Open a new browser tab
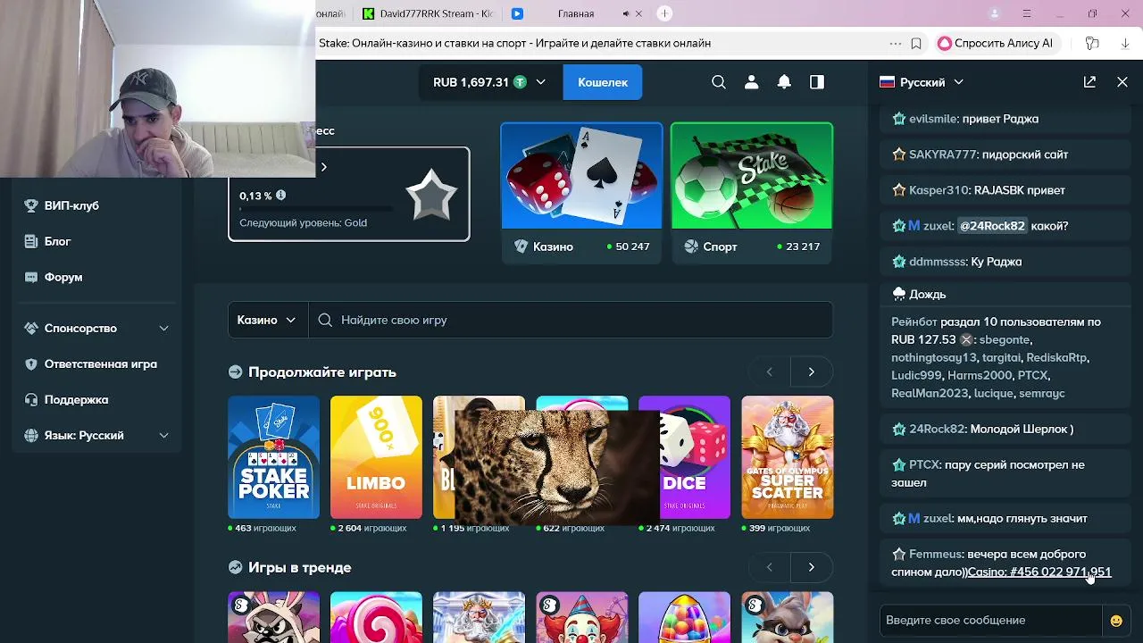This screenshot has height=643, width=1143. (x=664, y=13)
